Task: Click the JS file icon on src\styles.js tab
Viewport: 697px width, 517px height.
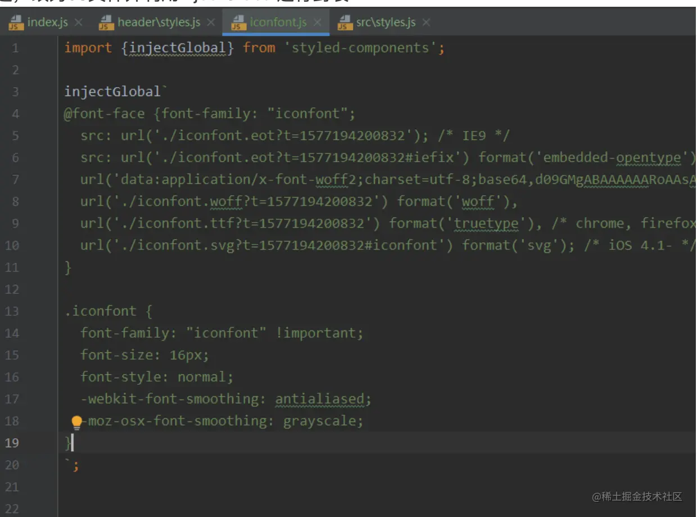Action: click(x=345, y=22)
